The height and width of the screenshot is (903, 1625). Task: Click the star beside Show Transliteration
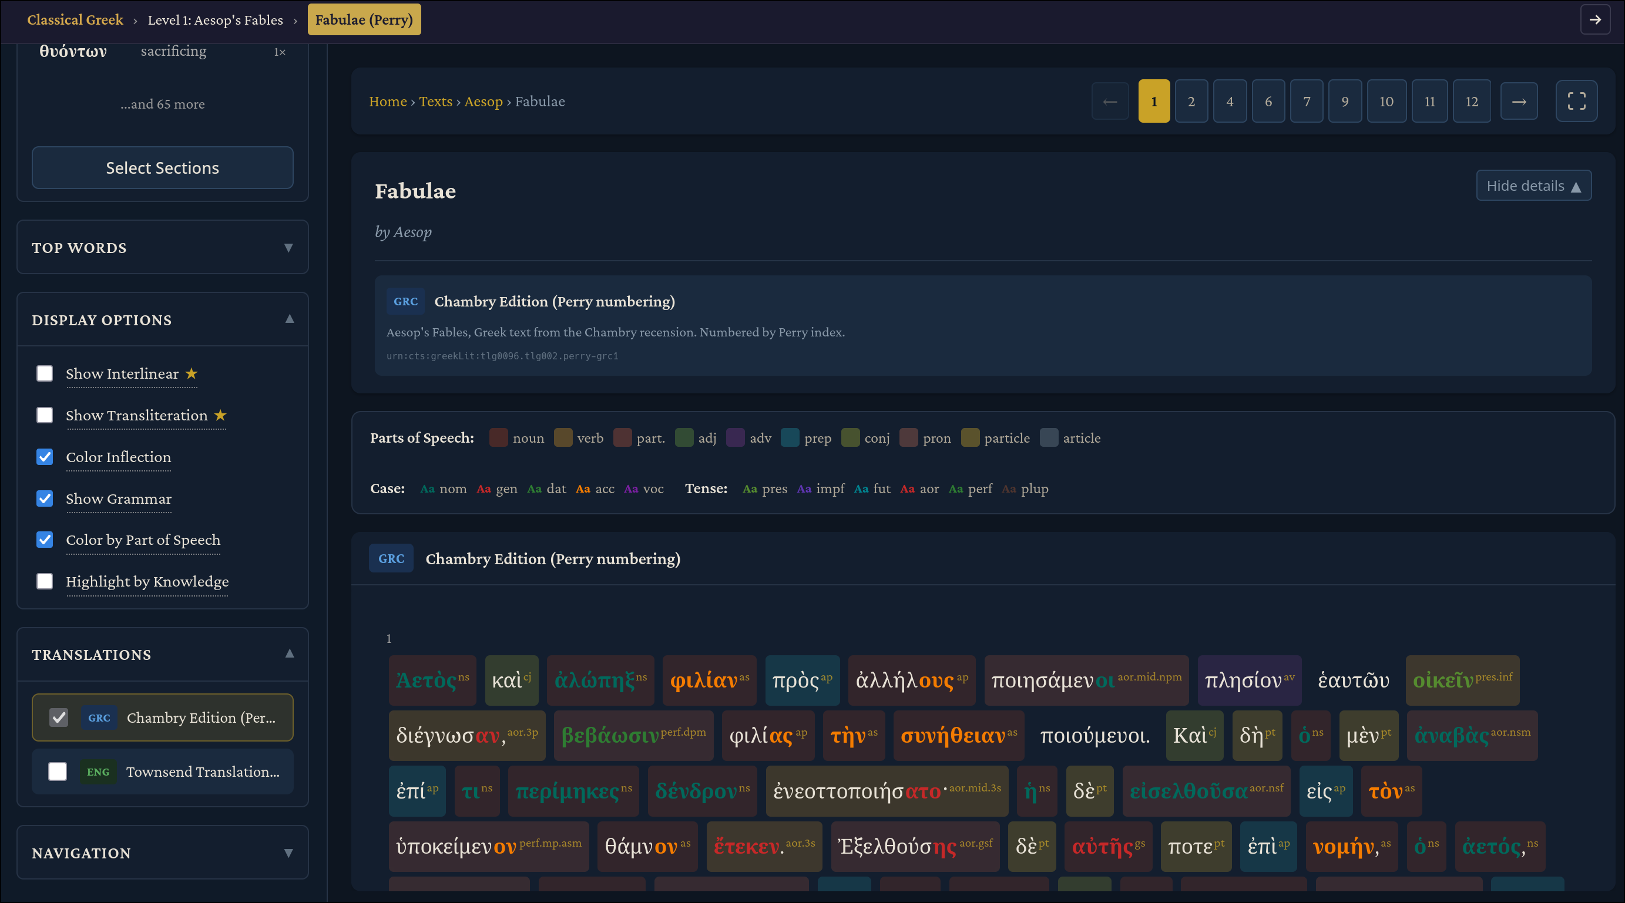tap(220, 415)
